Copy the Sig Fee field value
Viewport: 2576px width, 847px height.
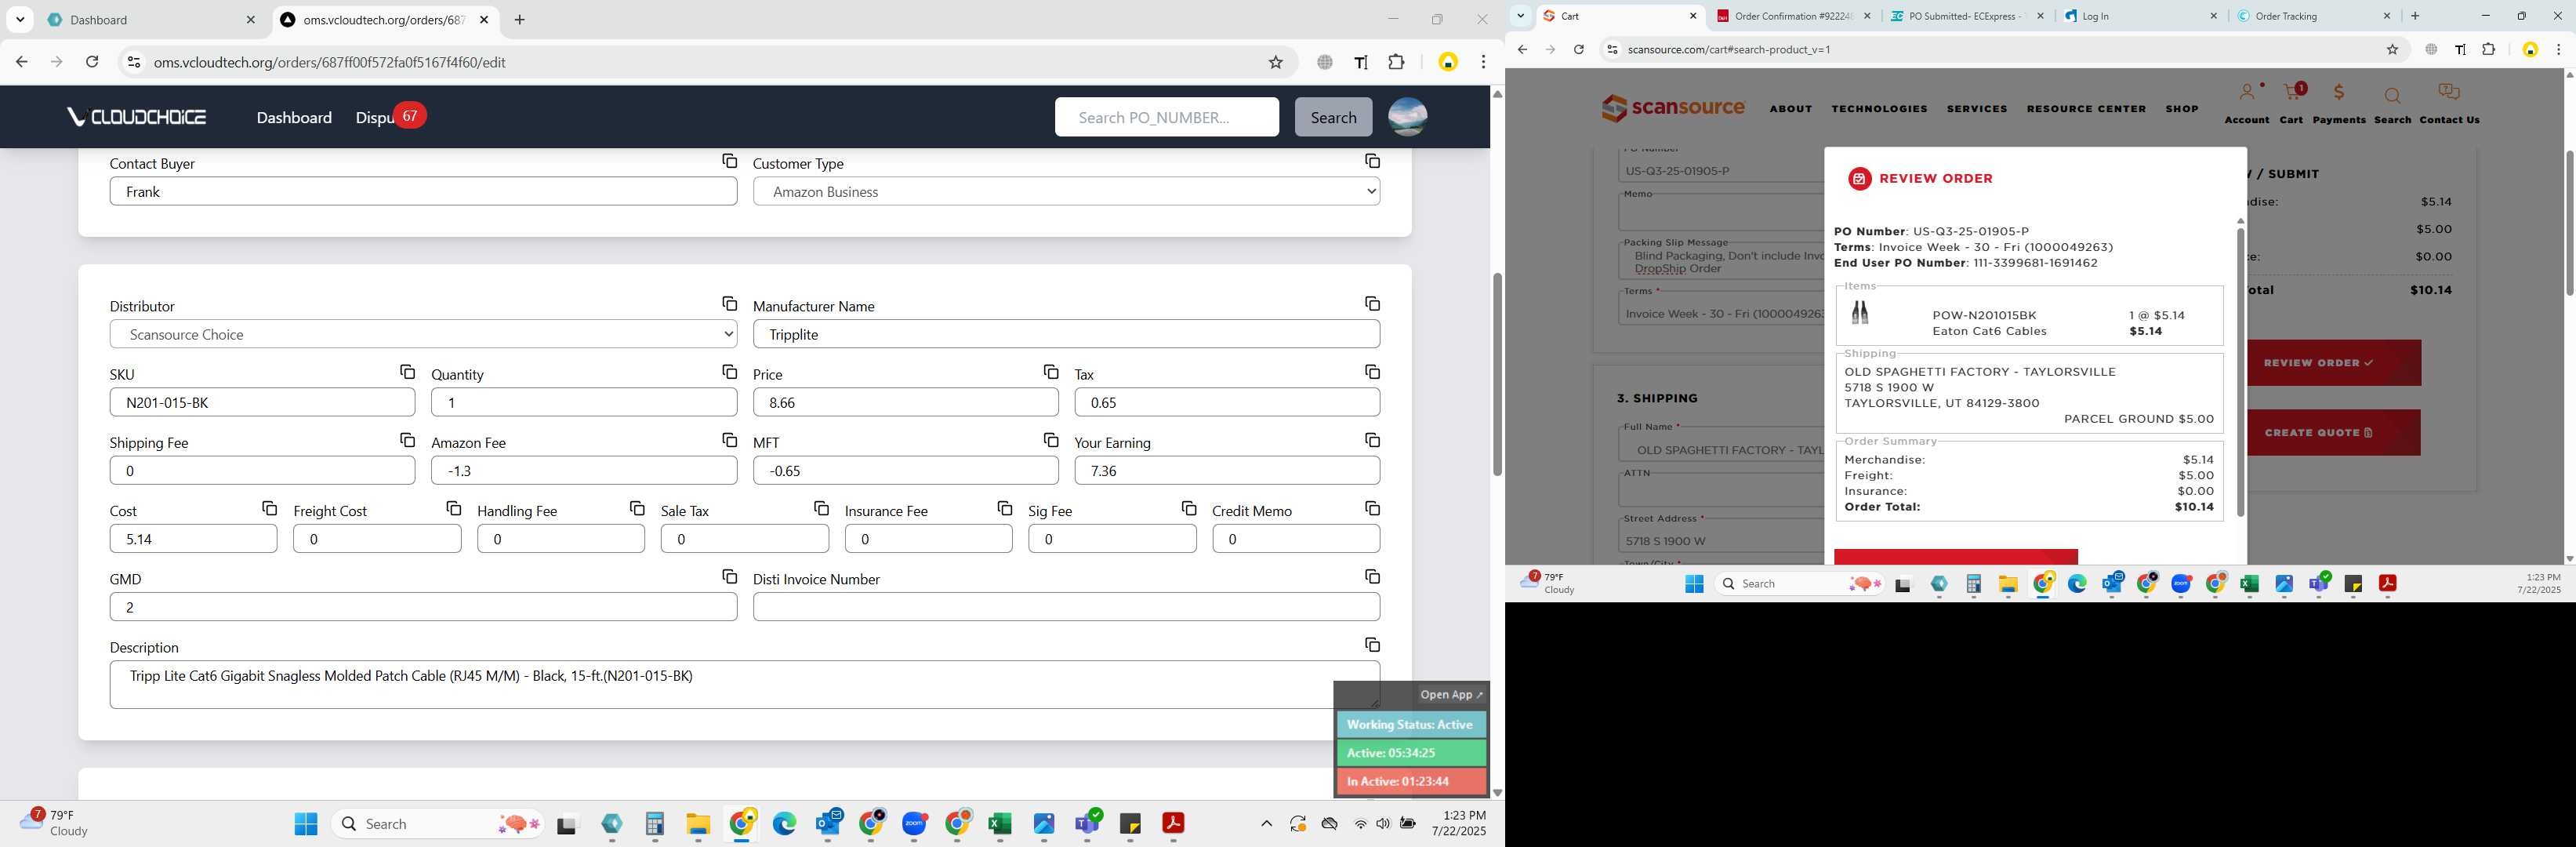(1188, 509)
